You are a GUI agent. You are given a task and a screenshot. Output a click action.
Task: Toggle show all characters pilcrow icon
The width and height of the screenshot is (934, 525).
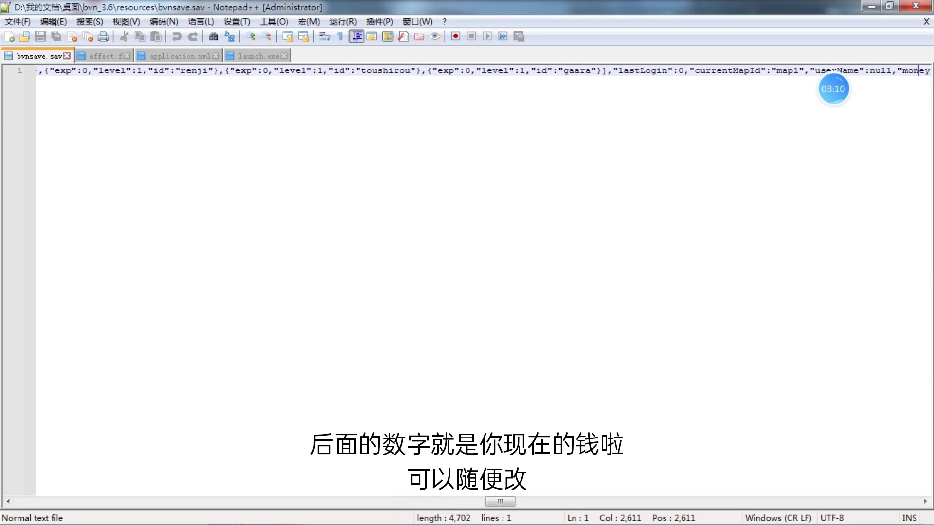[340, 36]
